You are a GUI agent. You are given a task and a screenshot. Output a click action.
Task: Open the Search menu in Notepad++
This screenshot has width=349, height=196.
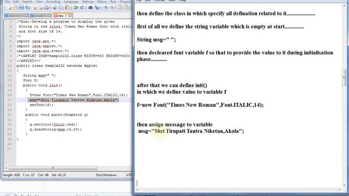point(27,2)
